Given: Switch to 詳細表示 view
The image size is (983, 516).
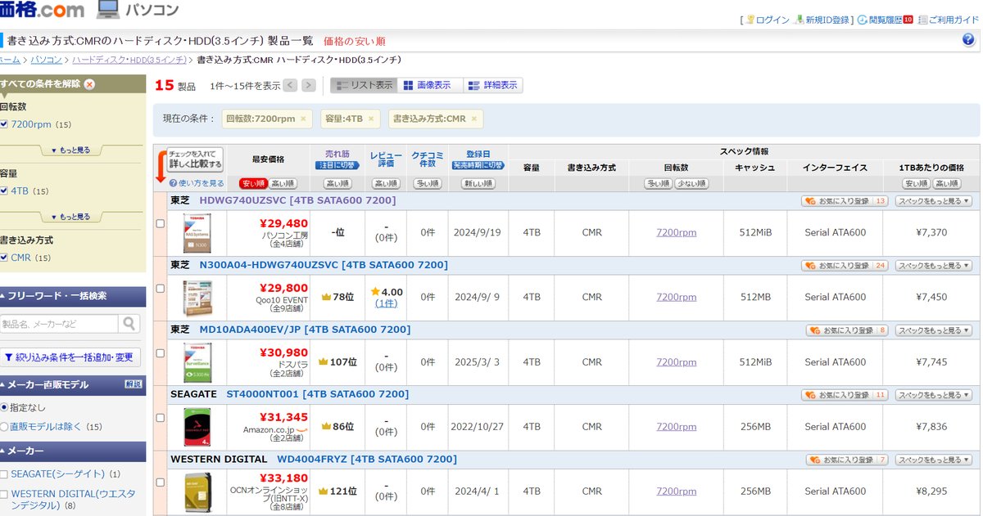Looking at the screenshot, I should tap(494, 85).
